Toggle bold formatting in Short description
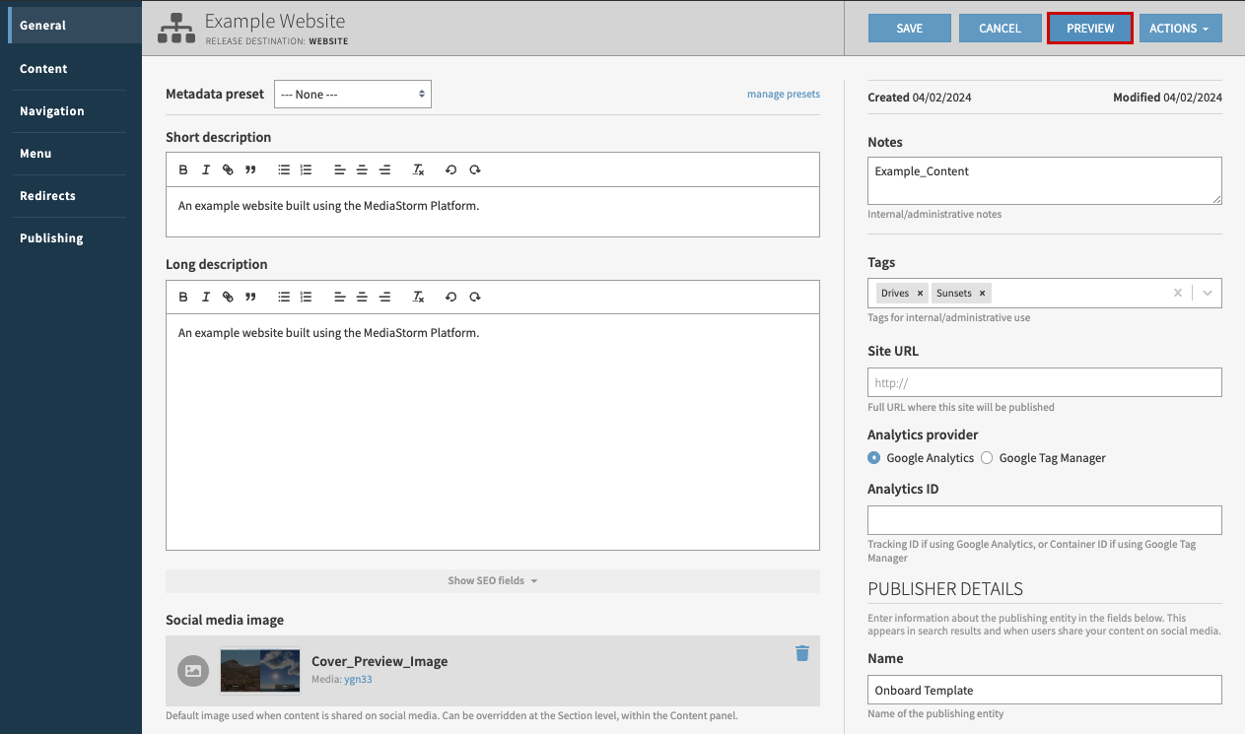The image size is (1245, 734). point(182,168)
